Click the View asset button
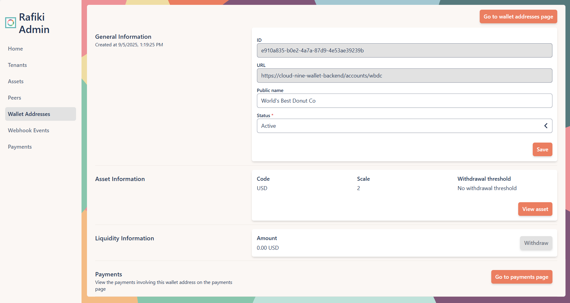 pyautogui.click(x=535, y=209)
